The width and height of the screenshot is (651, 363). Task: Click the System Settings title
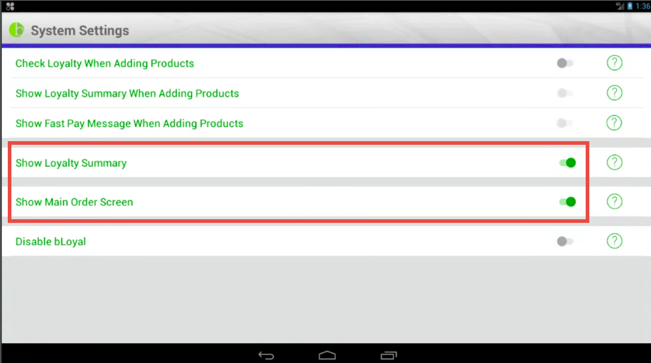80,31
